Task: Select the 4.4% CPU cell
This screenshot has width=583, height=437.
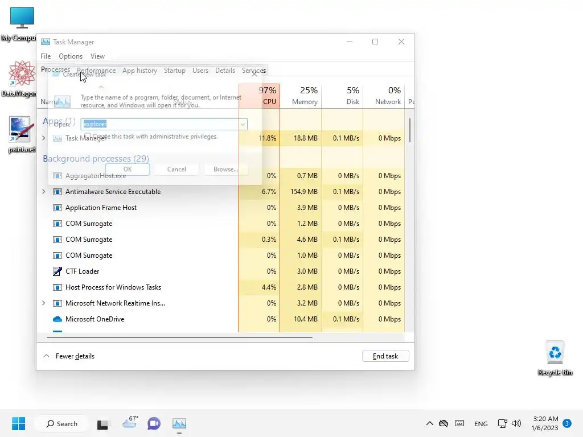Action: (x=259, y=287)
